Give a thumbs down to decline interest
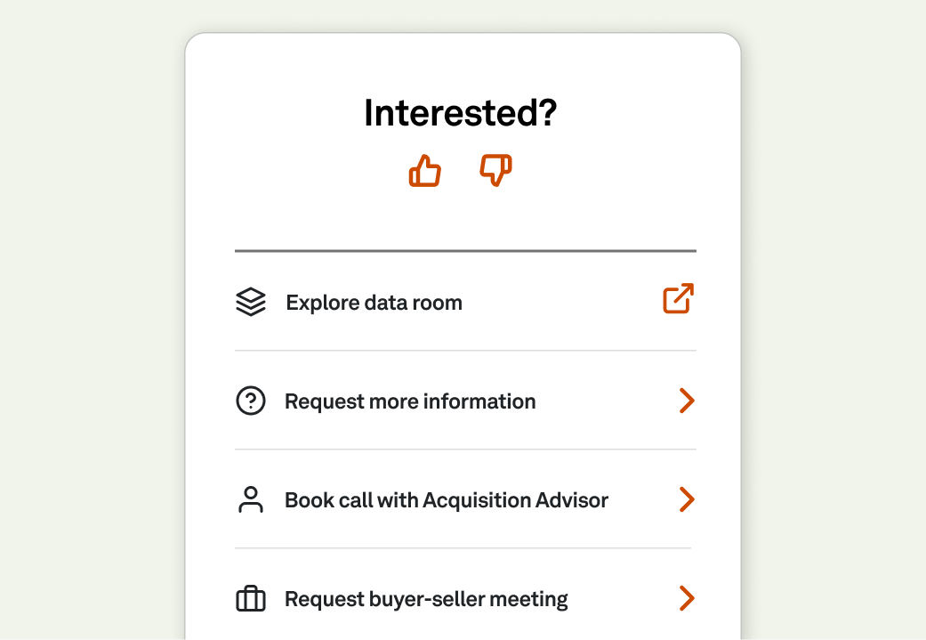926x640 pixels. tap(495, 171)
